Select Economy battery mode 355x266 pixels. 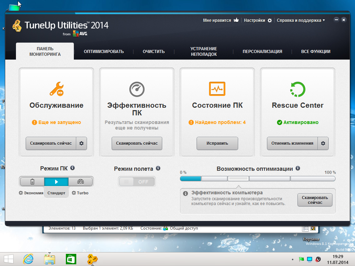(32, 181)
